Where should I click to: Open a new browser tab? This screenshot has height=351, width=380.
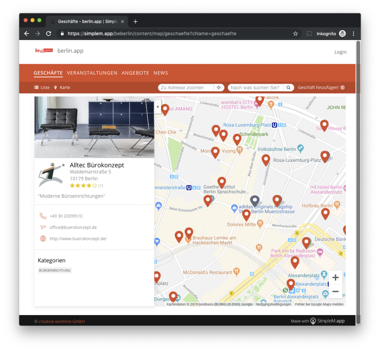[135, 22]
